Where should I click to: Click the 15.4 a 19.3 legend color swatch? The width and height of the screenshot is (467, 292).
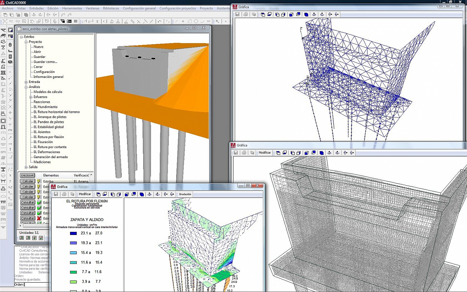pos(73,253)
